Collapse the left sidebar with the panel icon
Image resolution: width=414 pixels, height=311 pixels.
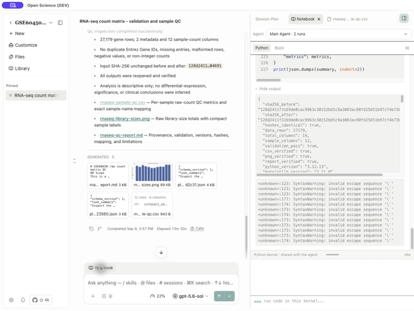tap(60, 23)
